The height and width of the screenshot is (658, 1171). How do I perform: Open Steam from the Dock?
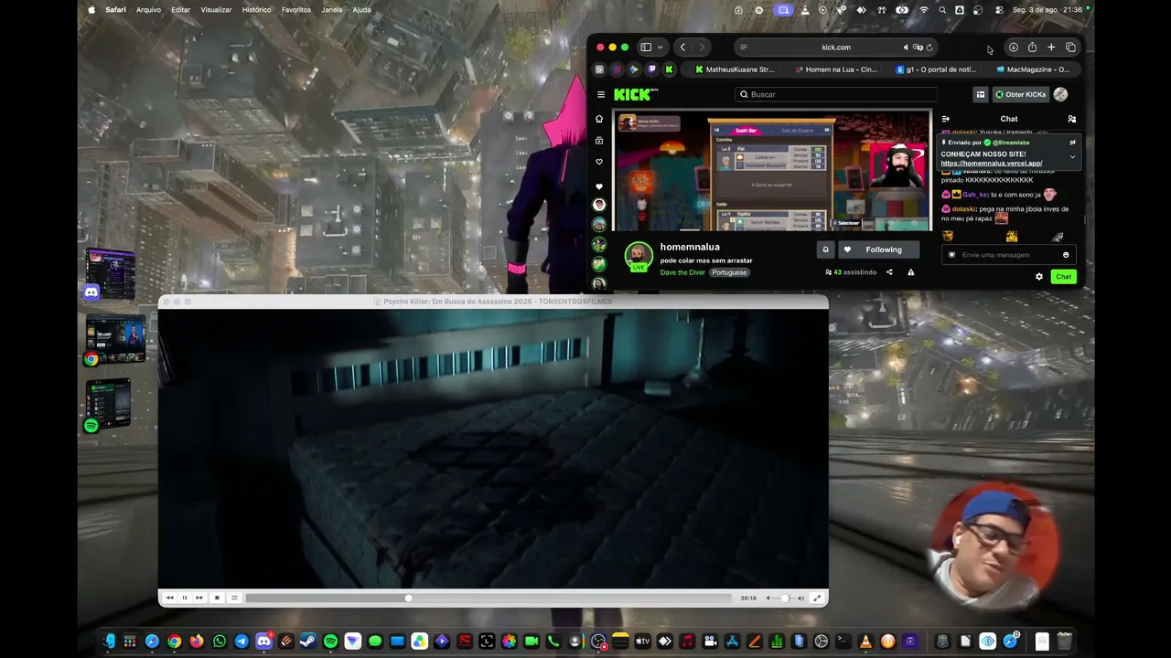click(x=308, y=642)
